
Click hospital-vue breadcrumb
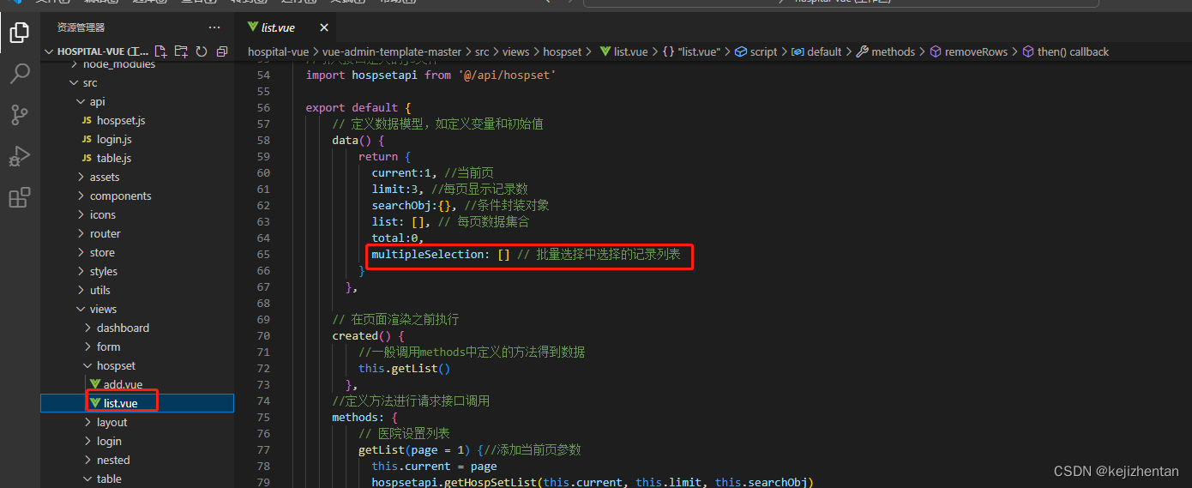[x=278, y=51]
